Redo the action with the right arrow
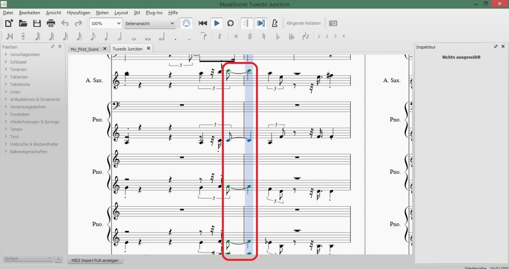This screenshot has height=269, width=509. click(x=78, y=23)
